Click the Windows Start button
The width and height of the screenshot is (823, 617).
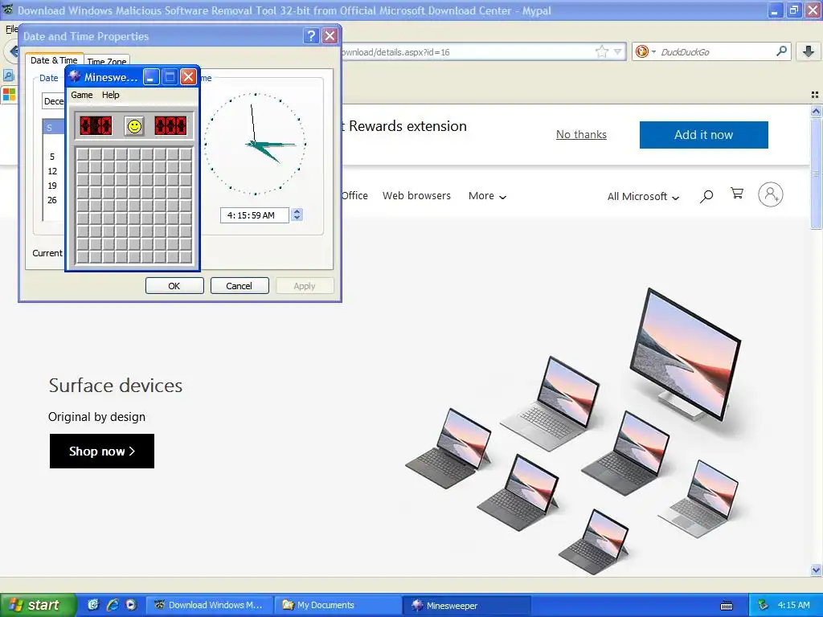pyautogui.click(x=39, y=605)
